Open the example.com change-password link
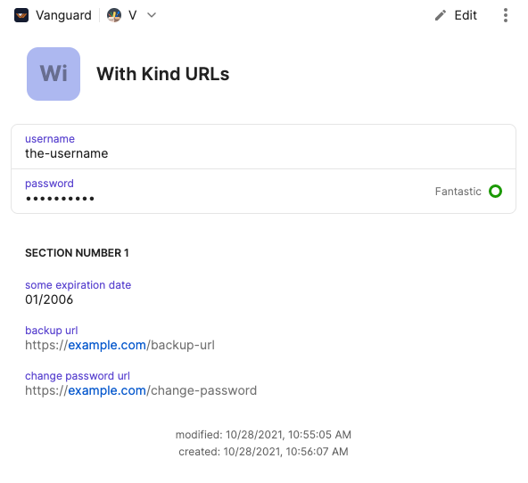Screen dimensions: 528x483 tap(141, 390)
